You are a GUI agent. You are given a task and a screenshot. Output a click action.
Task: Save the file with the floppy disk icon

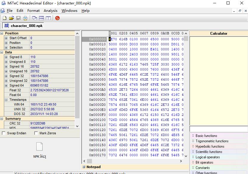[18, 18]
